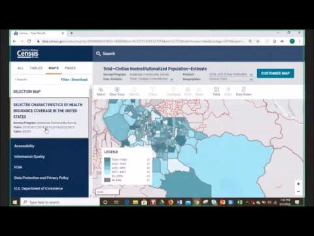Image resolution: width=314 pixels, height=236 pixels.
Task: Open the Chart view icon
Action: [228, 91]
